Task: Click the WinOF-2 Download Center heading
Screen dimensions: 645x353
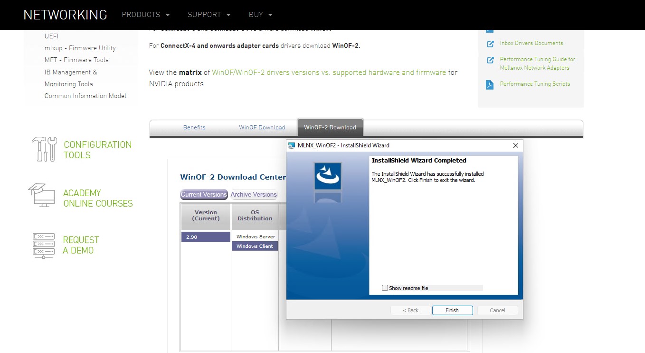Action: tap(233, 177)
